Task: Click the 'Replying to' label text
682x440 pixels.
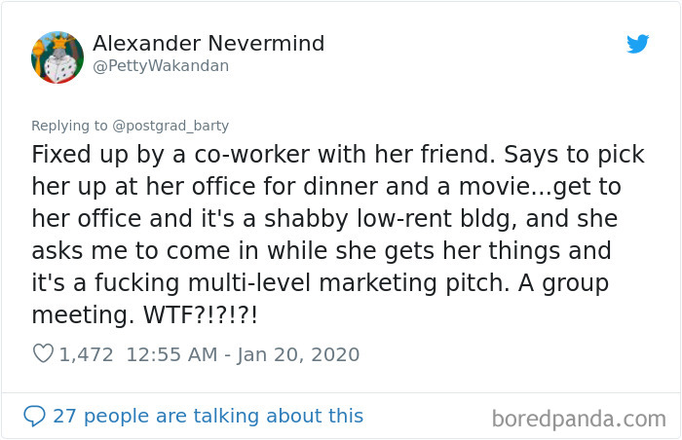Action: [x=69, y=126]
